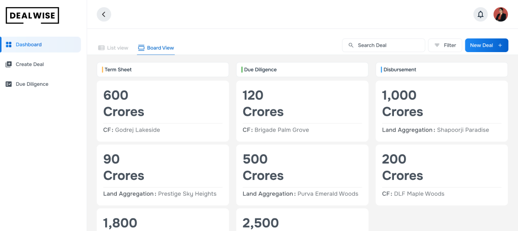The height and width of the screenshot is (231, 518).
Task: Go to Create Deal page
Action: click(x=30, y=64)
